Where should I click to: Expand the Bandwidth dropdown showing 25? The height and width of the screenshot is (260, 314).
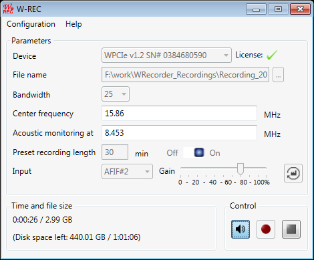click(116, 94)
